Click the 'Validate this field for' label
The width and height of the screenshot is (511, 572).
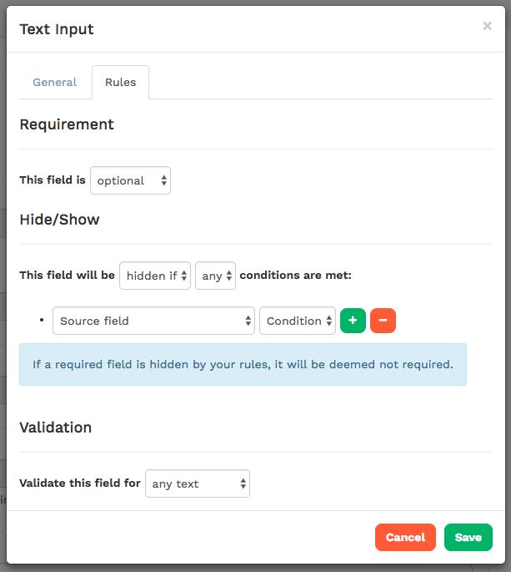tap(80, 483)
